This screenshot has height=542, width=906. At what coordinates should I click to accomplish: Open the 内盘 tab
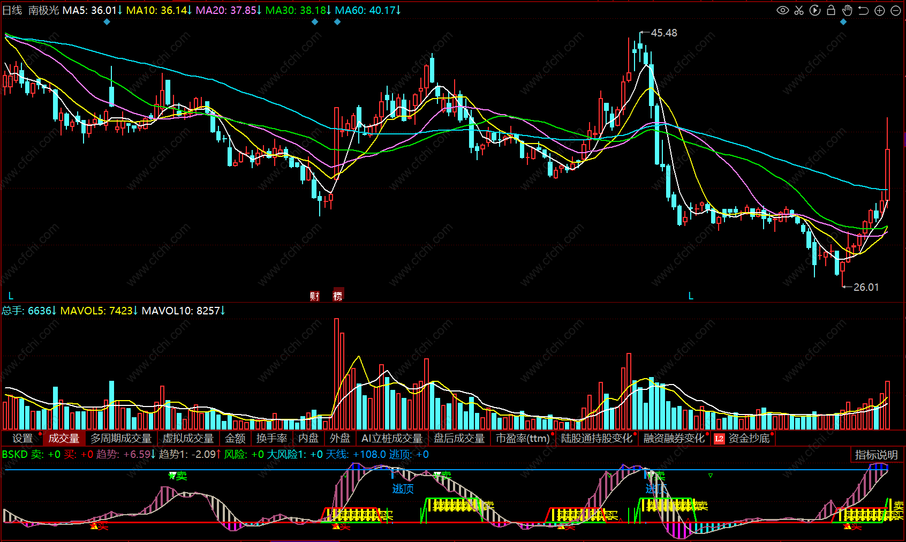(x=308, y=438)
